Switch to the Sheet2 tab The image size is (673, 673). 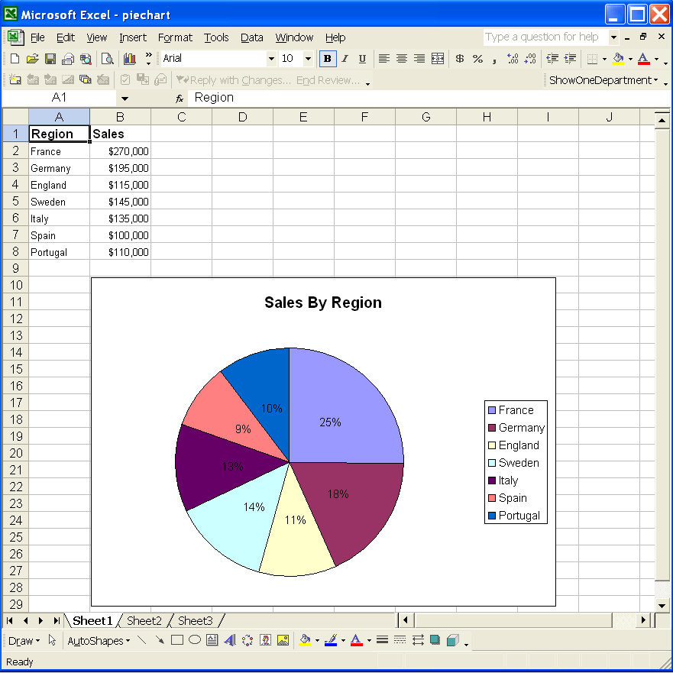click(144, 621)
